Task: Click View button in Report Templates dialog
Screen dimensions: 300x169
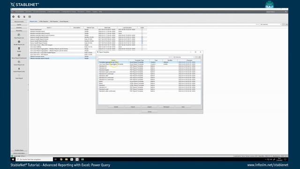Action: [x=183, y=107]
